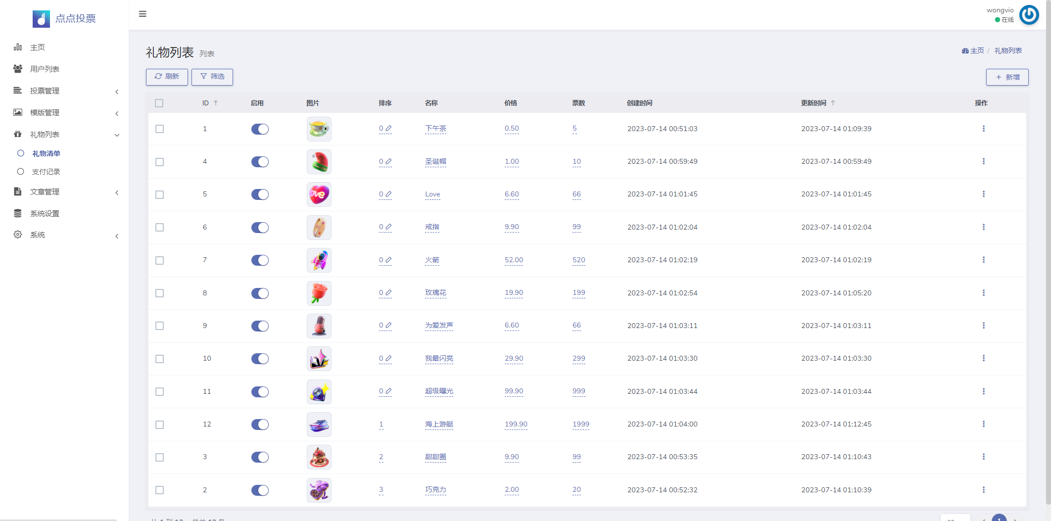Turn off the switch for 海上游艇
The image size is (1051, 521).
pos(260,425)
